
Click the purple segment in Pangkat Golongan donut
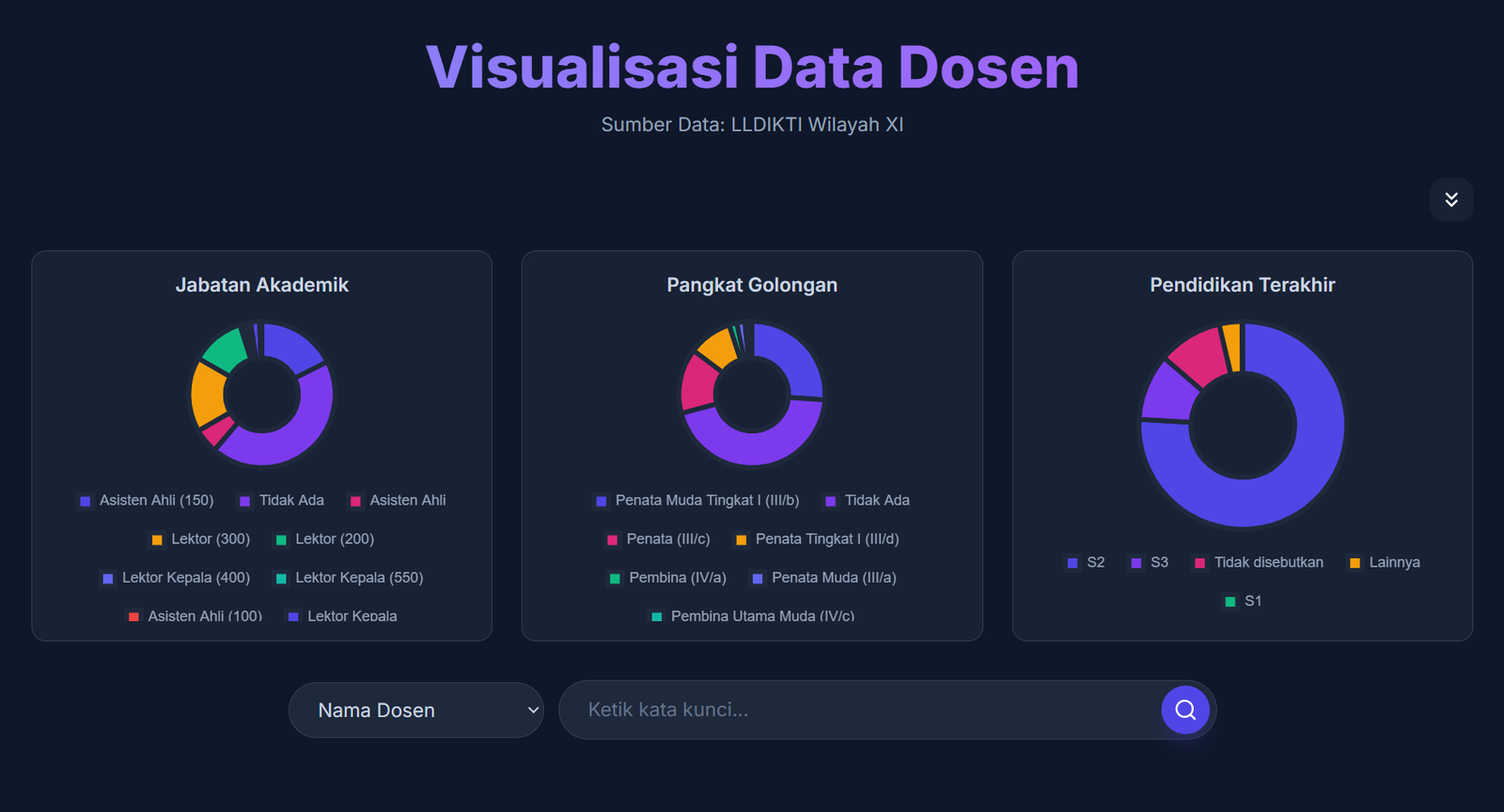pos(752,445)
